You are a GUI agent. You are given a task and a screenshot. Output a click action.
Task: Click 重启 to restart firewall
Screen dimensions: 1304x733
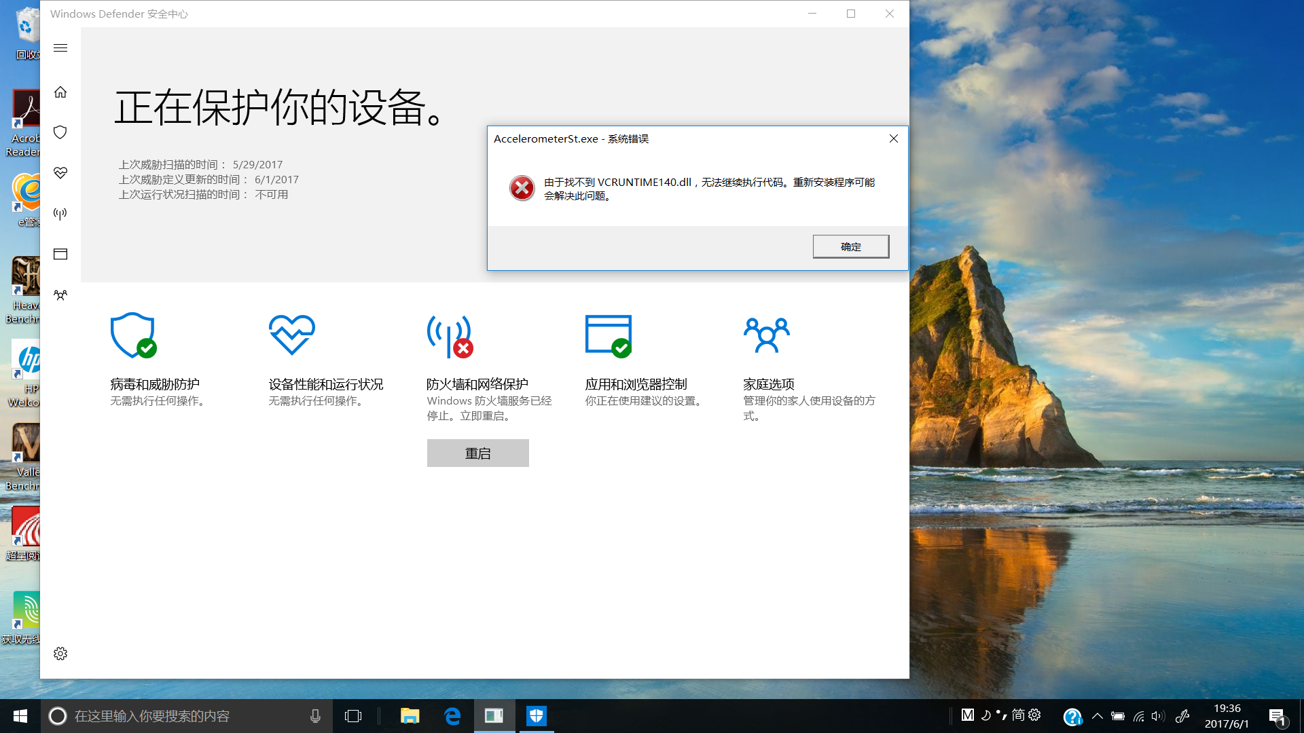tap(478, 453)
